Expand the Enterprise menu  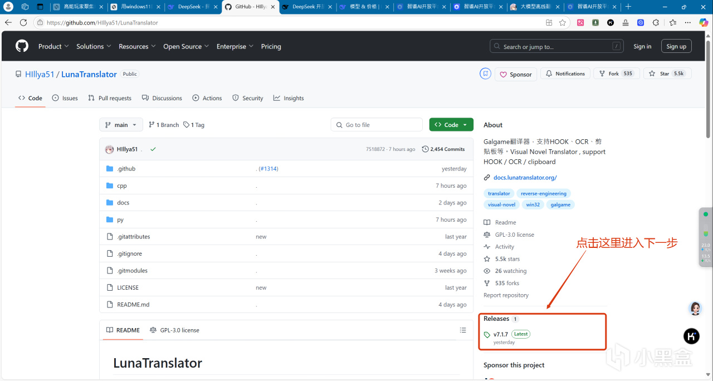coord(235,46)
